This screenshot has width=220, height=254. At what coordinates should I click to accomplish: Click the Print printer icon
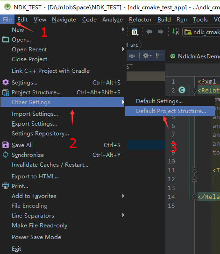pos(6,186)
